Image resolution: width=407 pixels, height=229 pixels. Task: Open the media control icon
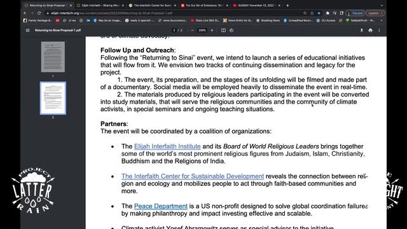click(x=335, y=13)
